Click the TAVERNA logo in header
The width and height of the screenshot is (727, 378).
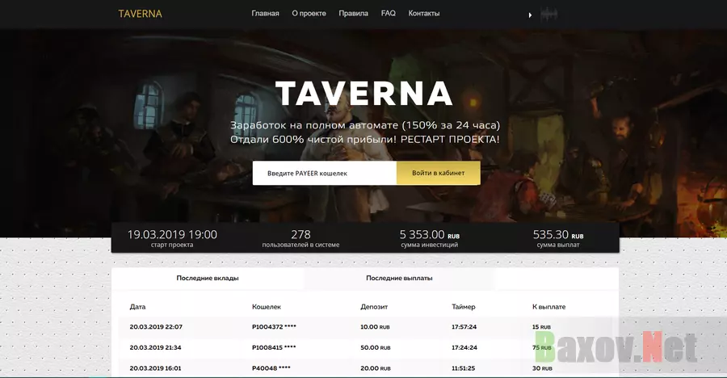(140, 14)
